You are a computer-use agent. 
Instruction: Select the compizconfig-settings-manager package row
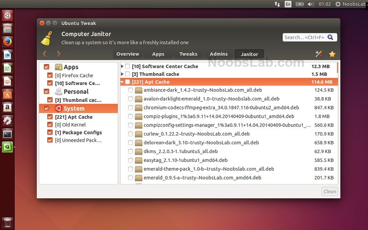229,125
